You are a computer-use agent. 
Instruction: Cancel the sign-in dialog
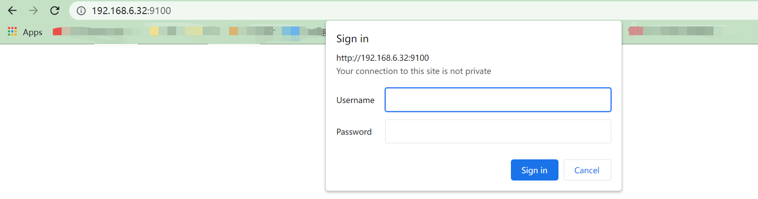587,170
